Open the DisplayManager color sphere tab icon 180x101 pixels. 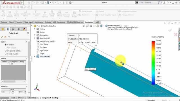click(x=24, y=29)
